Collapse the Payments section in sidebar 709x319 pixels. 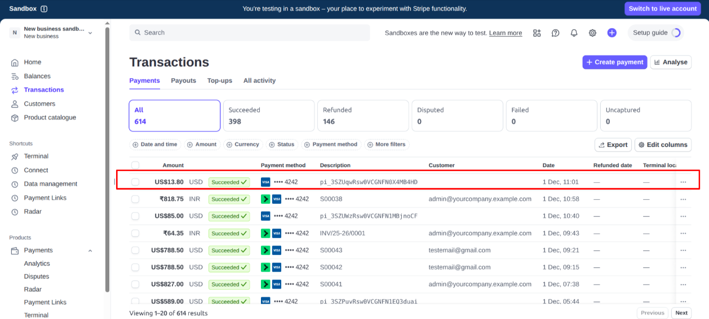tap(90, 250)
